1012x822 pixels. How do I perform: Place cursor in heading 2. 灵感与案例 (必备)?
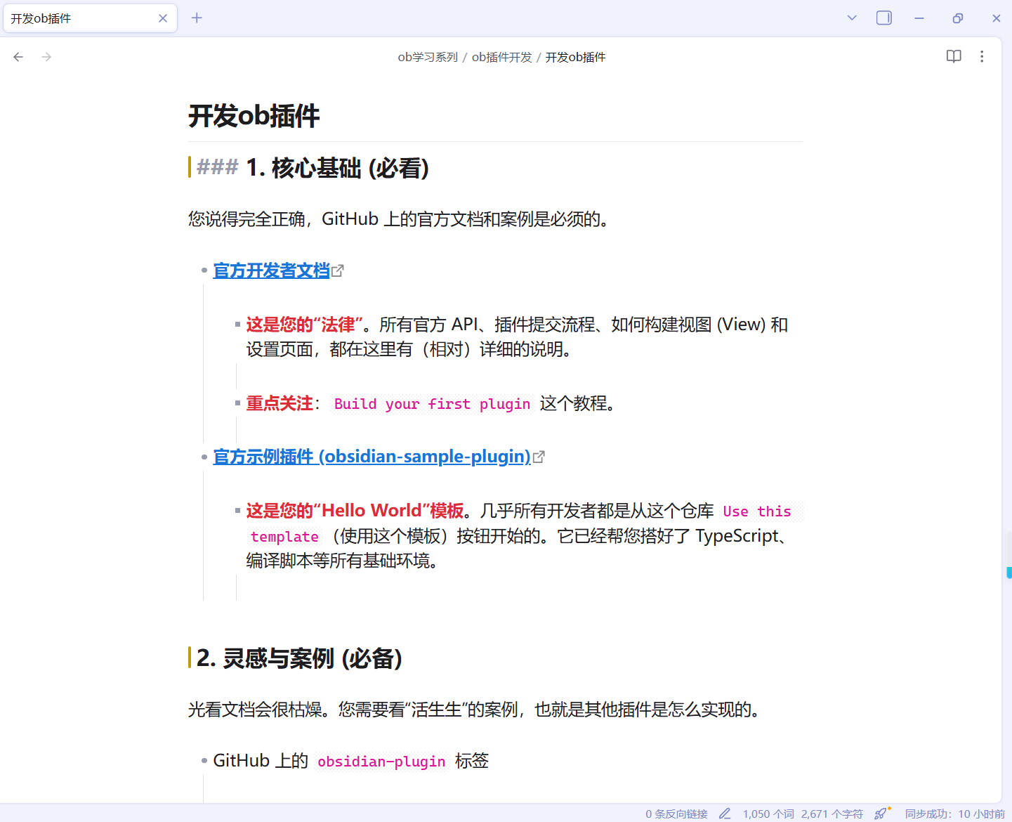coord(299,658)
